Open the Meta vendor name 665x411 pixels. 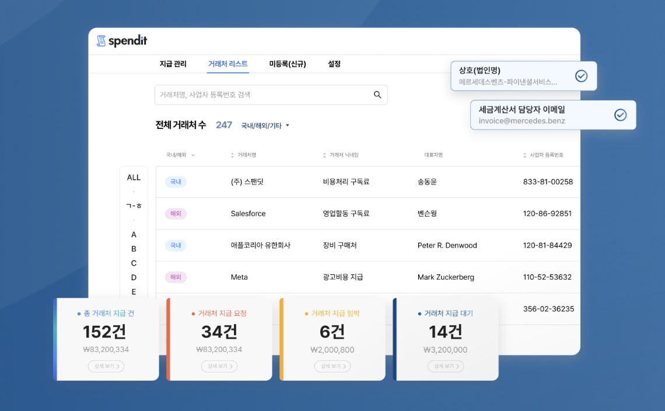pos(239,277)
